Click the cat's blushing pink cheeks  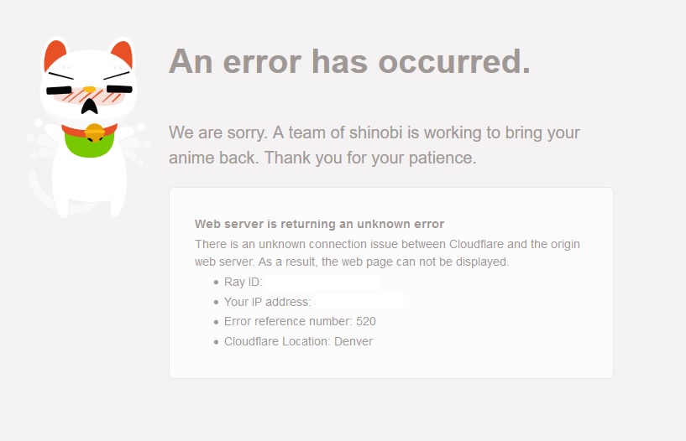click(x=89, y=96)
